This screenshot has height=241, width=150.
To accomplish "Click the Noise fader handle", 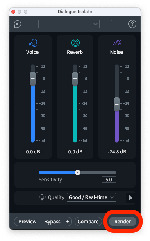I will (x=117, y=104).
